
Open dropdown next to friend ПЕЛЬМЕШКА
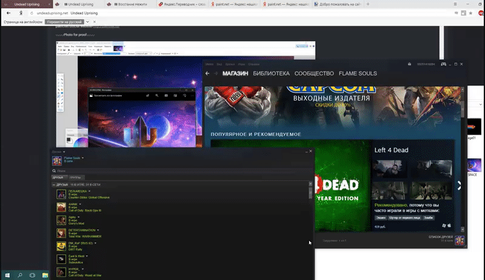[89, 192]
